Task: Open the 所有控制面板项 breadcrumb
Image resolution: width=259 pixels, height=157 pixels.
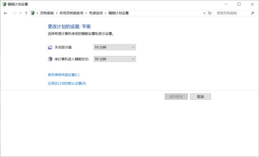Action: coord(71,13)
